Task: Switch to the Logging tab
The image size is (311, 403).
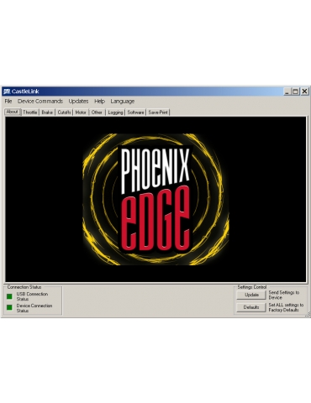Action: [x=115, y=113]
